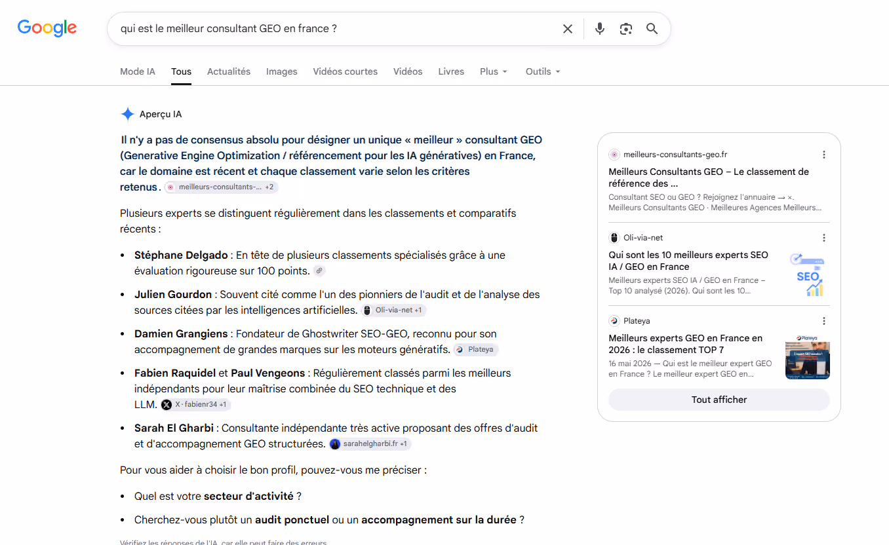Click the name Fabien Raquidel
889x545 pixels.
[x=175, y=373]
